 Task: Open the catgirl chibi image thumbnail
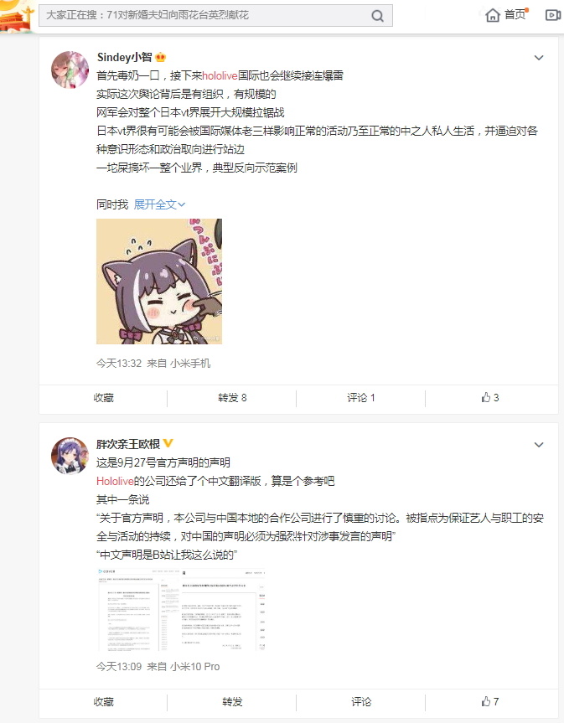159,281
